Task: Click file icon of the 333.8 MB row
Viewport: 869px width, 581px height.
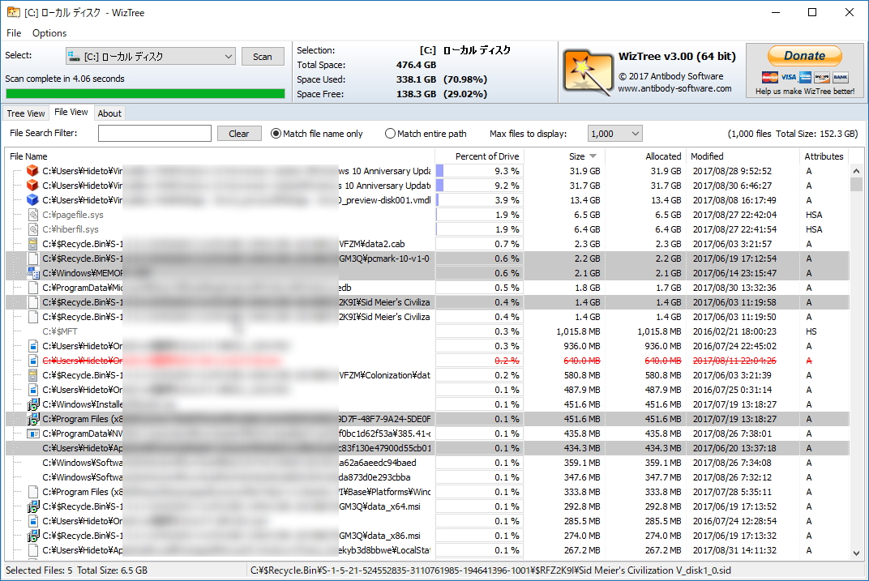Action: [x=32, y=492]
